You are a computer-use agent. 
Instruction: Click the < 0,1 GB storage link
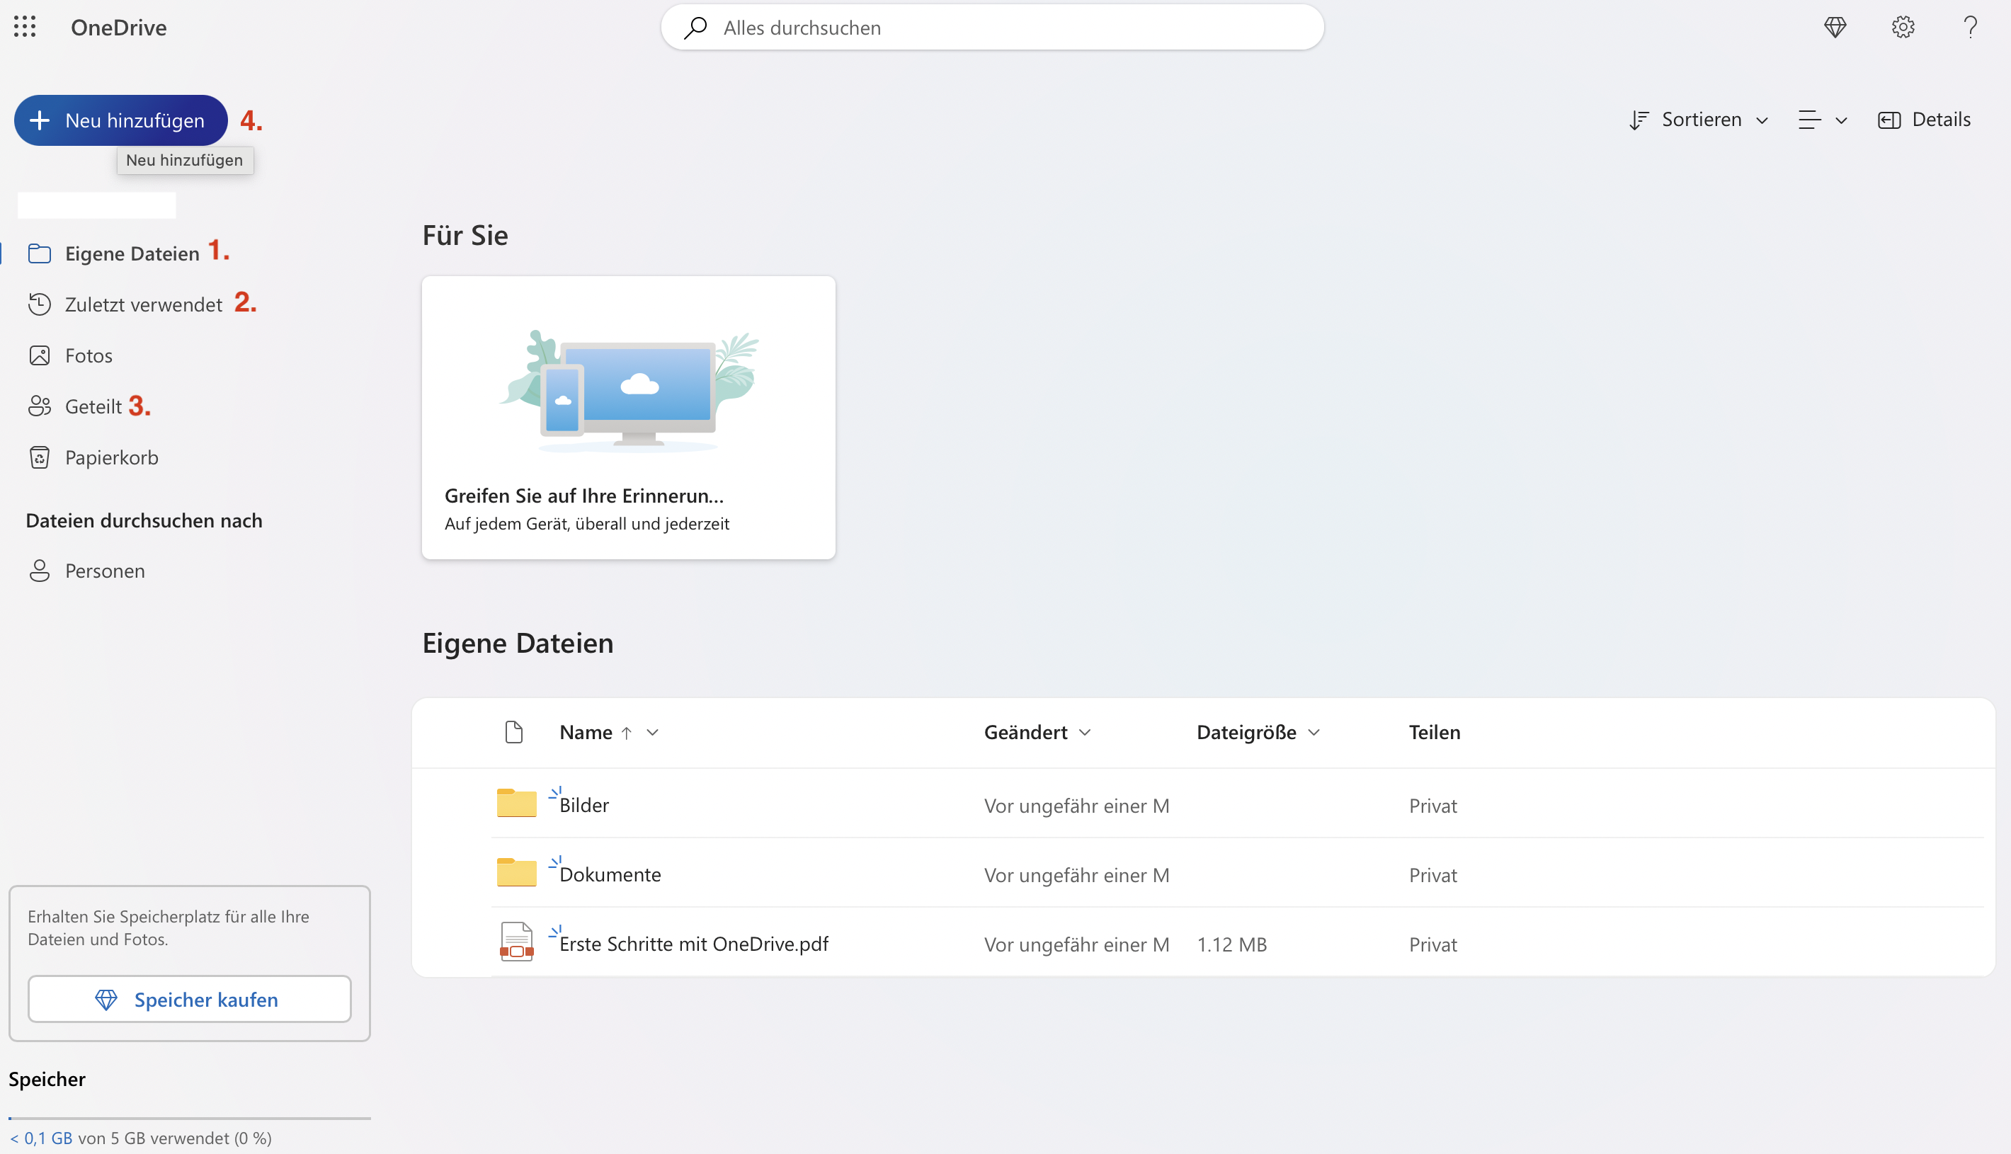pyautogui.click(x=41, y=1138)
